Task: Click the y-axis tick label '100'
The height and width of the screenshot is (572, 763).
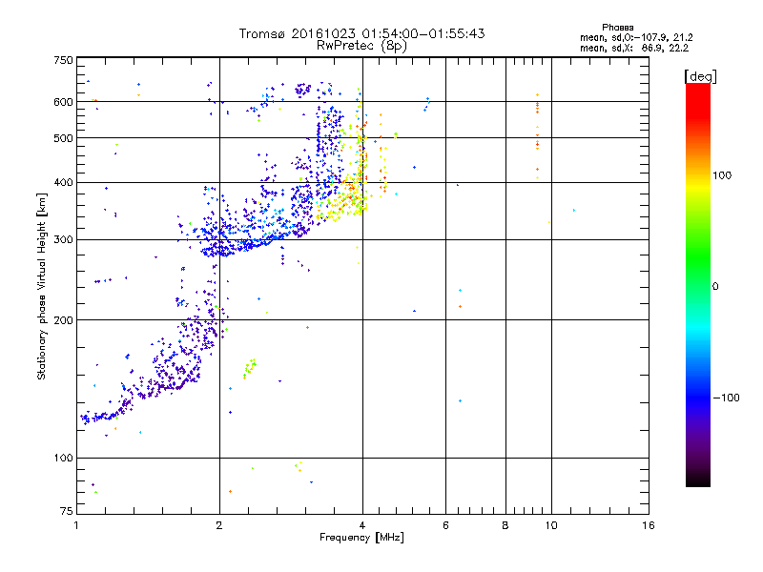Action: 63,459
